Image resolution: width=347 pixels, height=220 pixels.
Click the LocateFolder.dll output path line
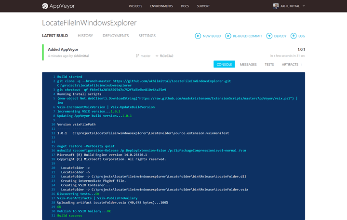(154, 177)
